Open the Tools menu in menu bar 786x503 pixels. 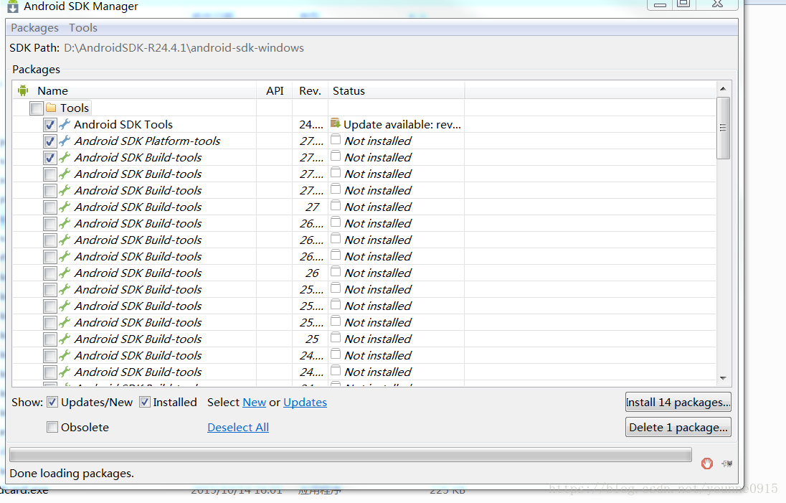pyautogui.click(x=83, y=27)
